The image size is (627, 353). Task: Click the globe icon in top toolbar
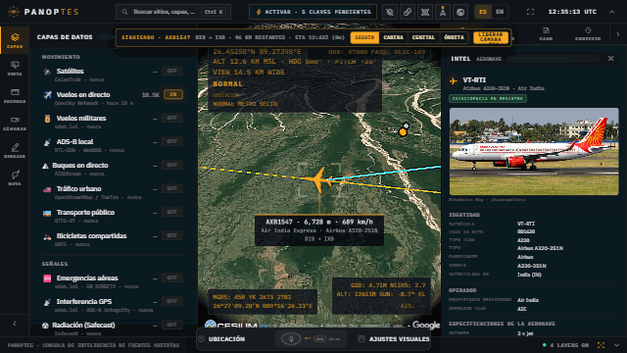[x=460, y=12]
